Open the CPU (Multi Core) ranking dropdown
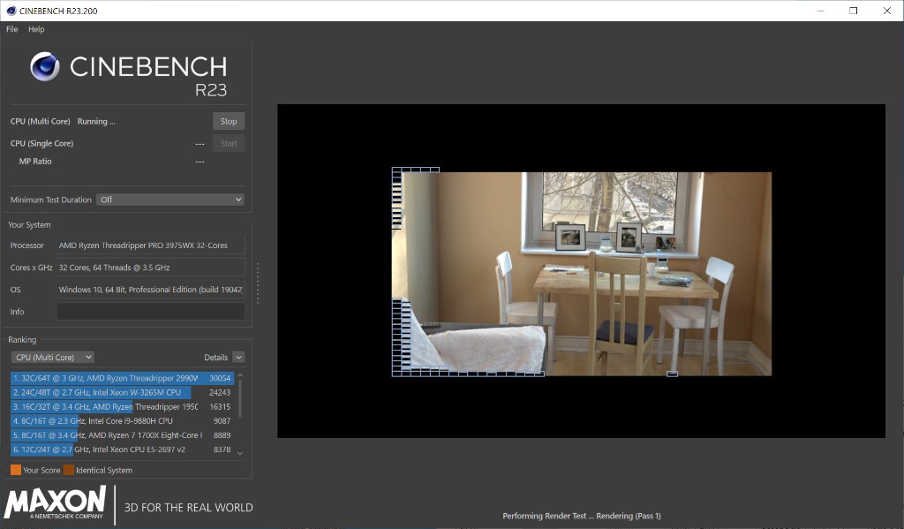The image size is (904, 529). coord(53,358)
